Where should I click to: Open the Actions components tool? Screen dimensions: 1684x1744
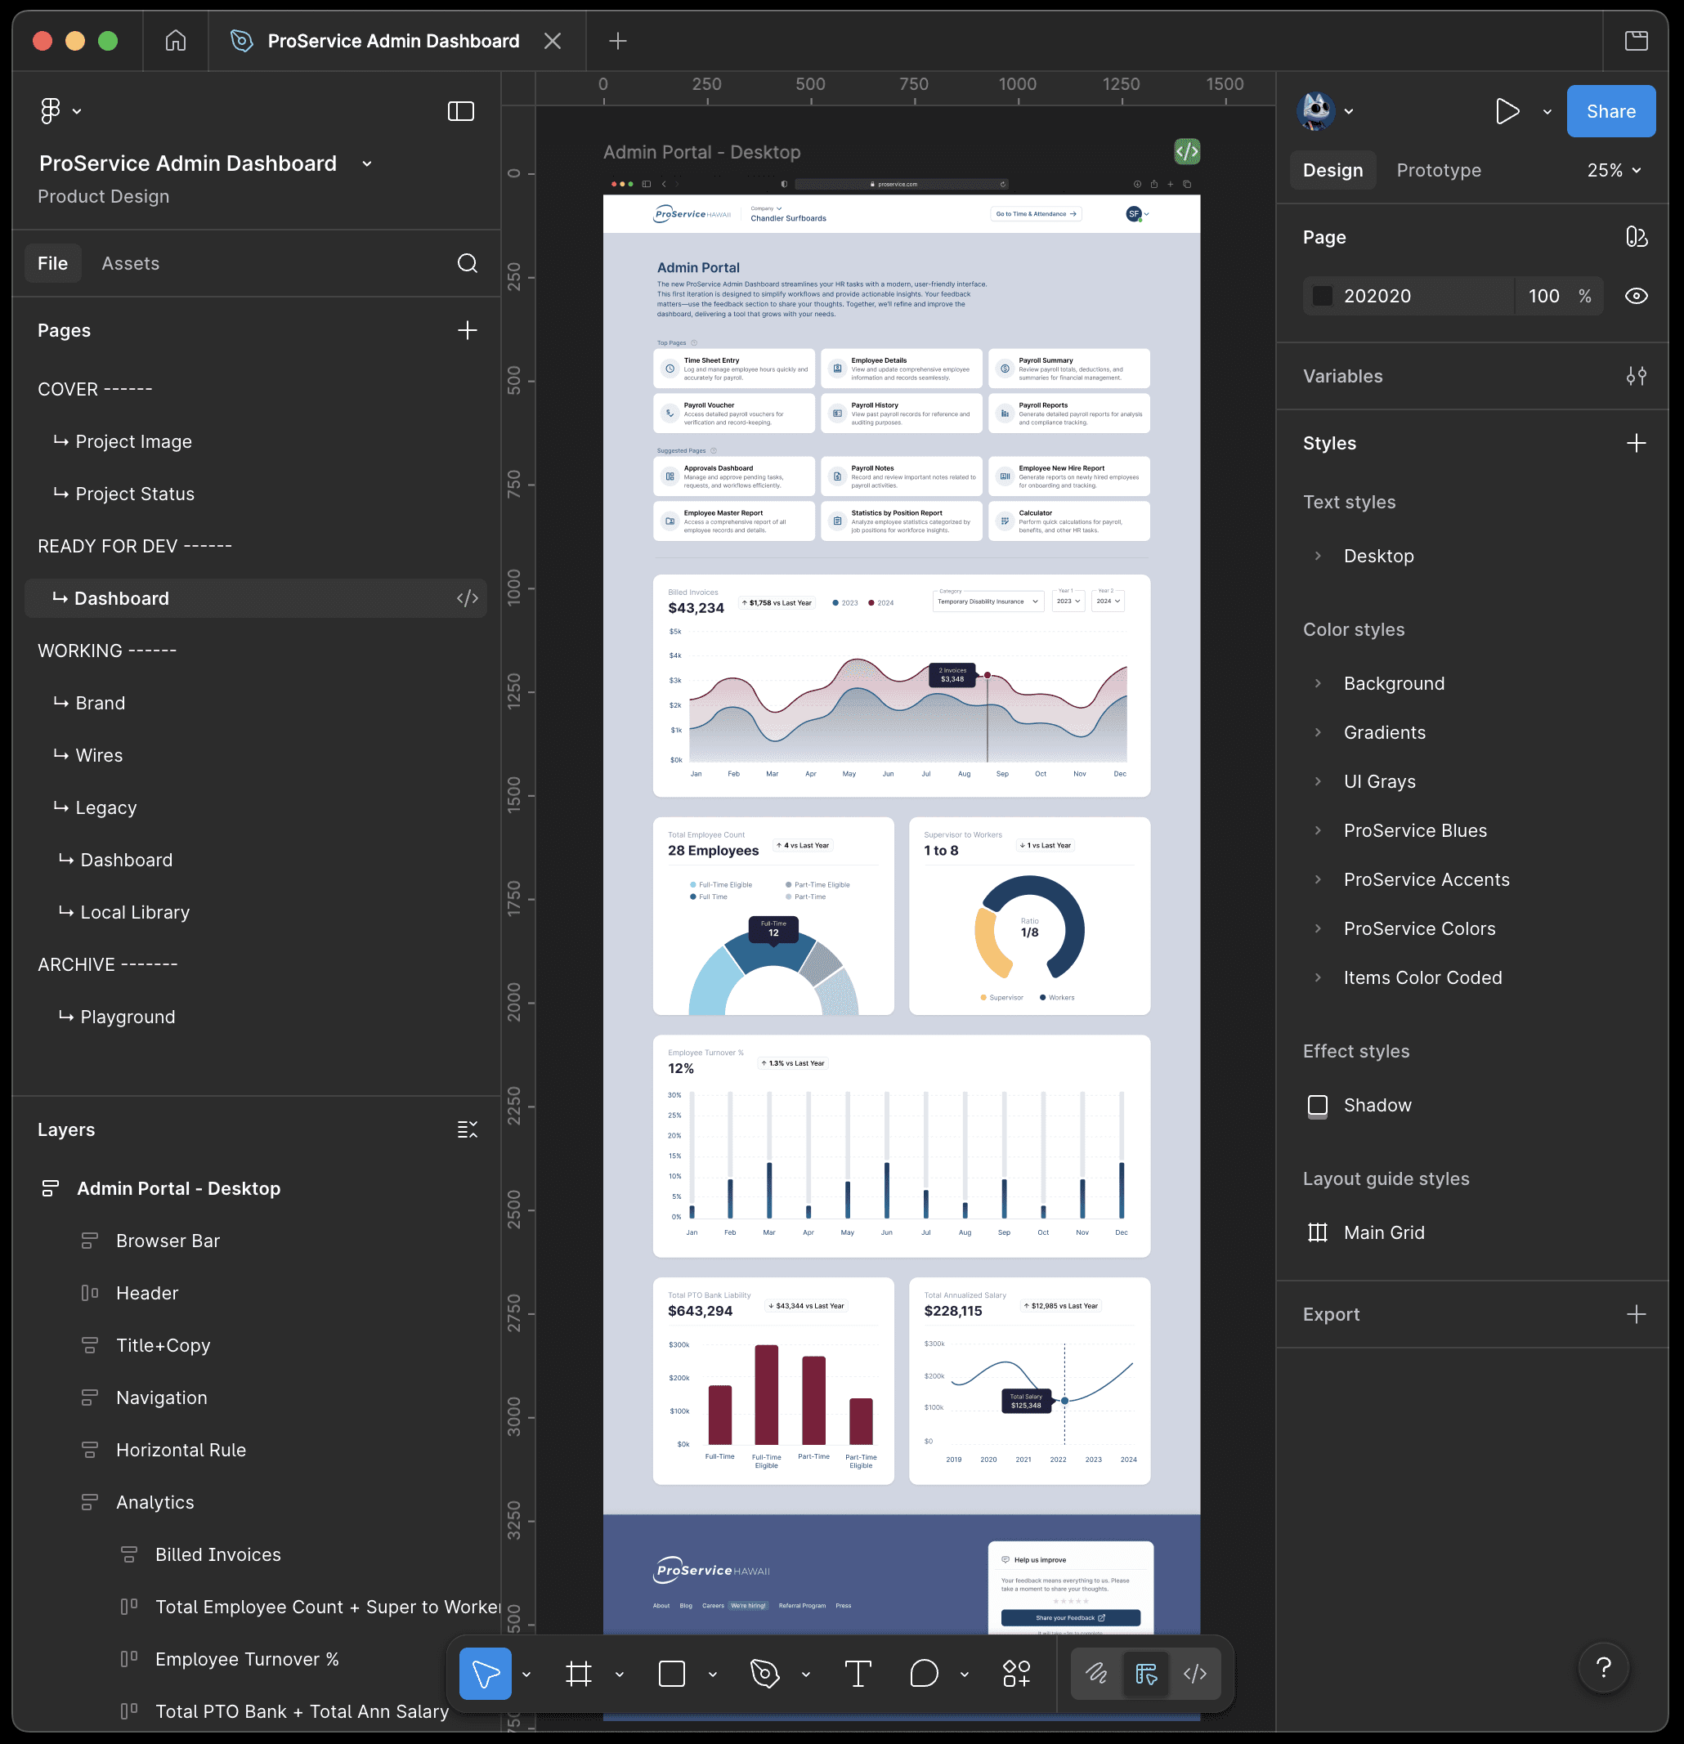pyautogui.click(x=1016, y=1674)
